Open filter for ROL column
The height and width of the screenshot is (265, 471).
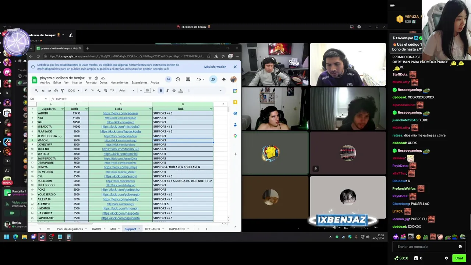click(211, 109)
